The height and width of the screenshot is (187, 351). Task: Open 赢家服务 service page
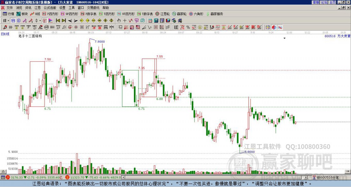[215, 14]
